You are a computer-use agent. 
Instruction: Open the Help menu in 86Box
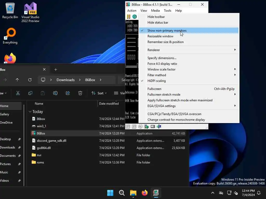(178, 10)
